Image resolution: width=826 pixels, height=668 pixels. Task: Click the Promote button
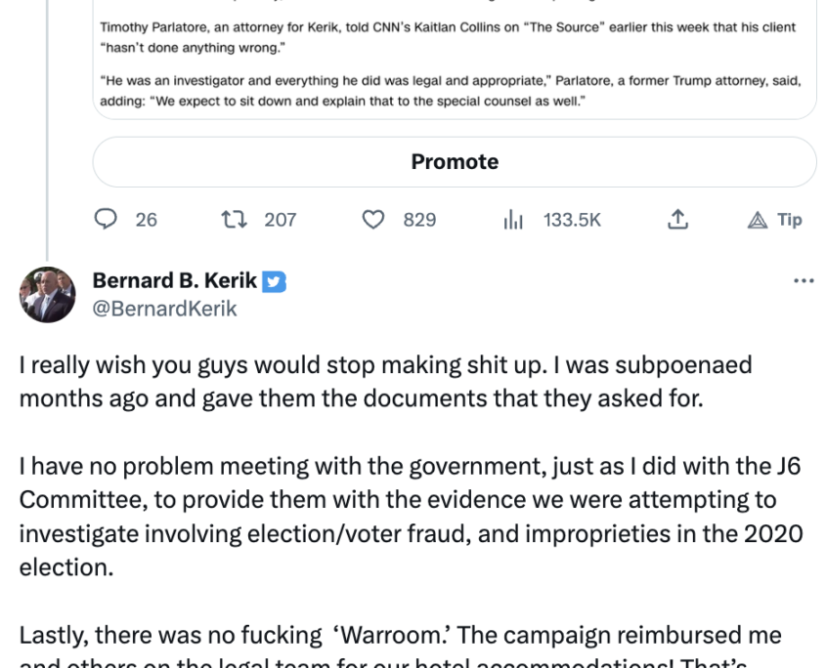pos(455,161)
